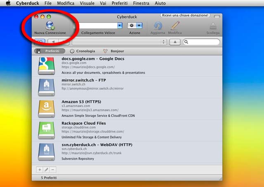Open the File menu
Screen dimensions: 264x187
48,3
